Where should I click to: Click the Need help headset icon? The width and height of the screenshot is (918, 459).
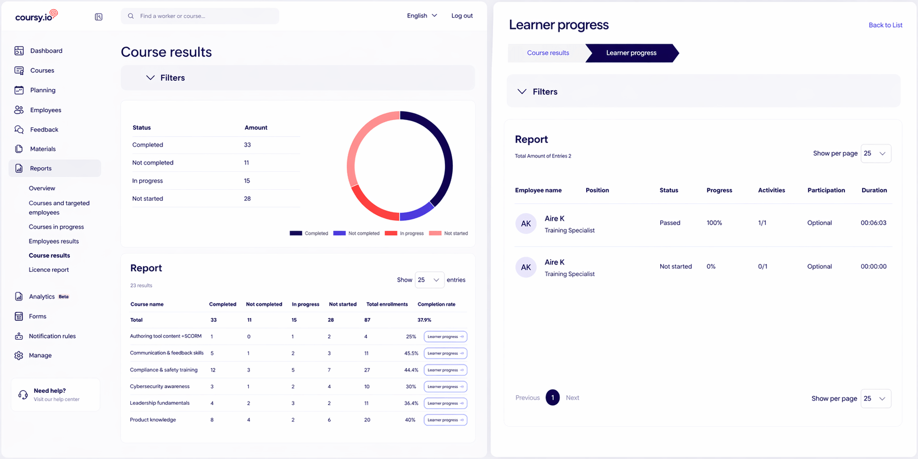23,394
